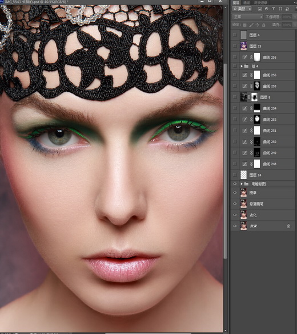Click the lock all padlock icon
The image size is (297, 334).
264,25
